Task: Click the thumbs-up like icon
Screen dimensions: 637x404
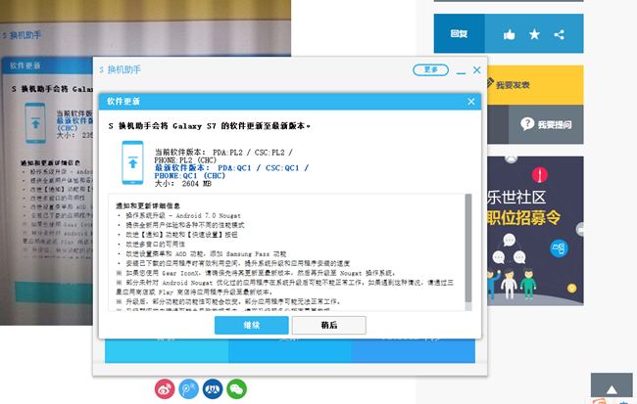Action: [510, 34]
